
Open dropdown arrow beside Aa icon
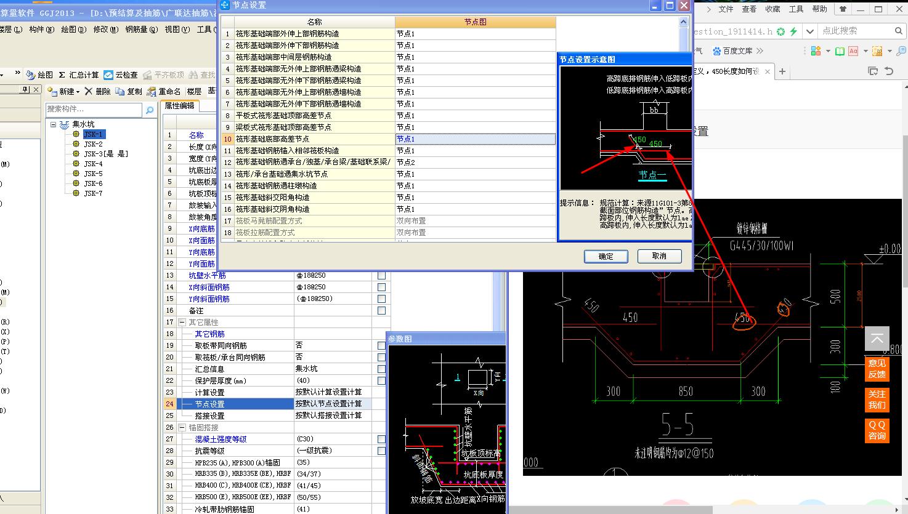865,51
